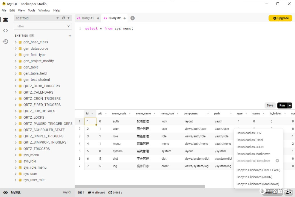Screen dimensions: 295x197
Task: Switch to the Query #1 tab
Action: 88,18
